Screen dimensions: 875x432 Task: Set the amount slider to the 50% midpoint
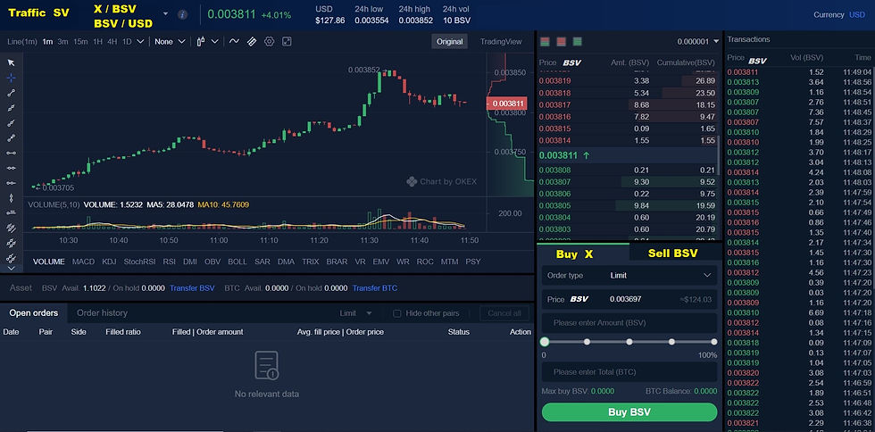pyautogui.click(x=629, y=342)
